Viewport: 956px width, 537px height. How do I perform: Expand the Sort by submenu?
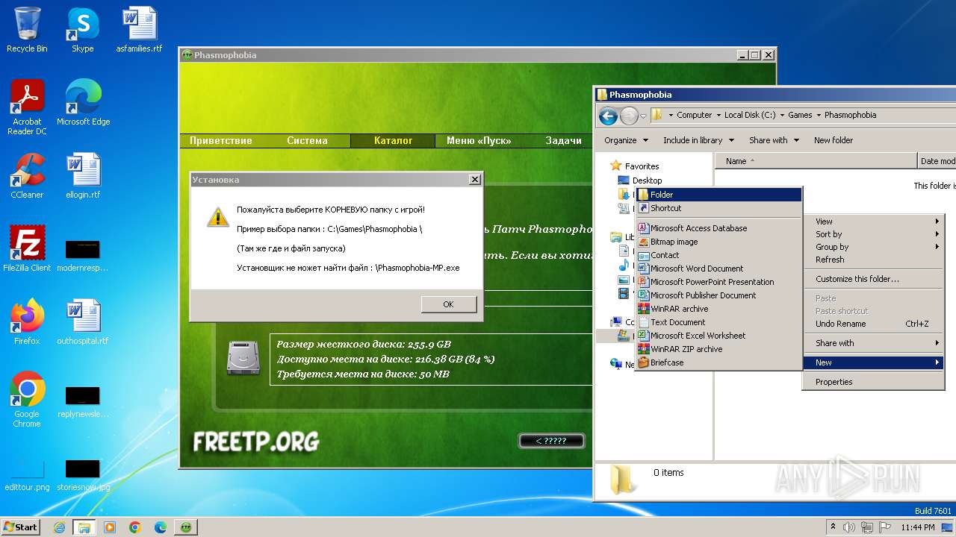click(x=874, y=234)
